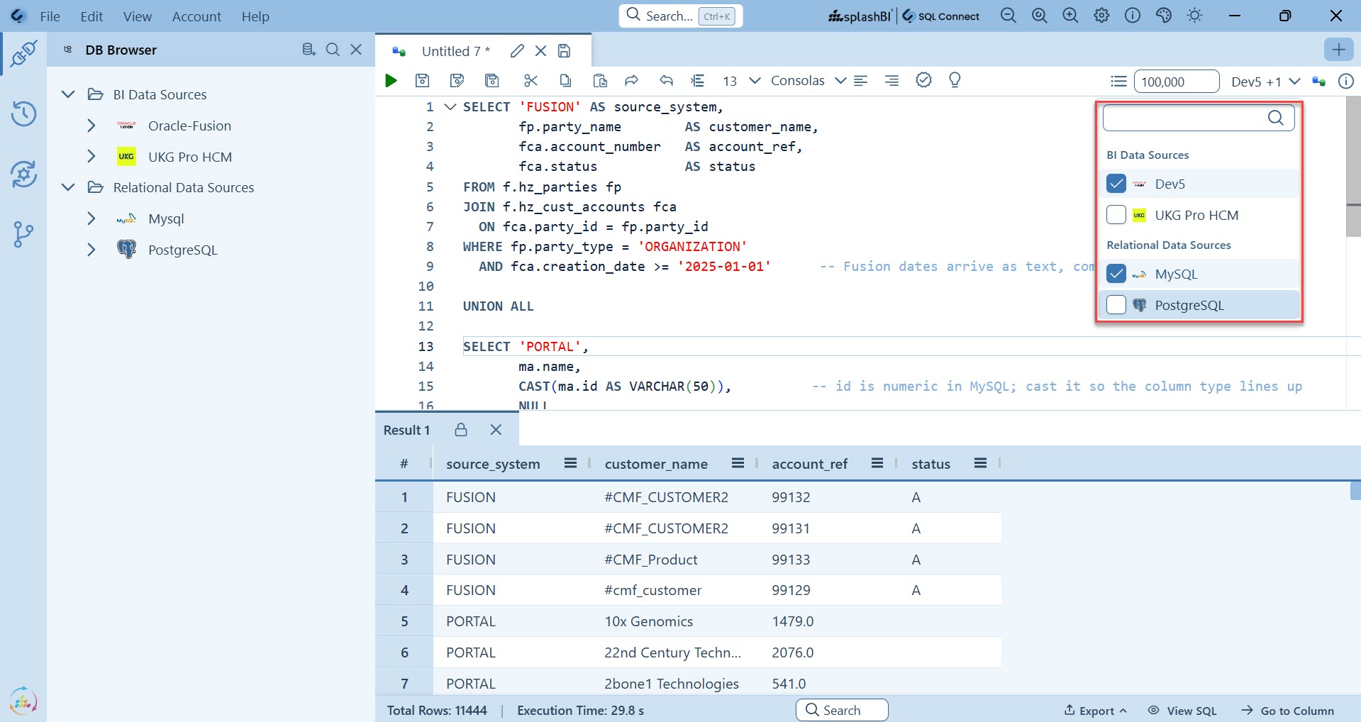Add a new query tab with plus button
The width and height of the screenshot is (1361, 722).
1339,50
